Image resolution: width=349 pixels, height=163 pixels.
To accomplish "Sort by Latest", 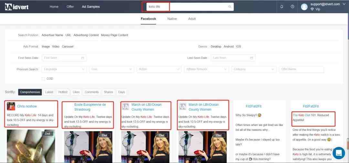I will [49, 92].
